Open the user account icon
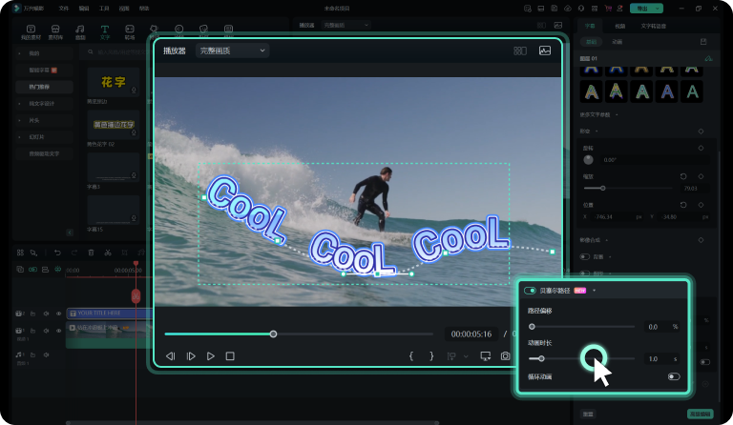This screenshot has height=425, width=733. click(620, 9)
